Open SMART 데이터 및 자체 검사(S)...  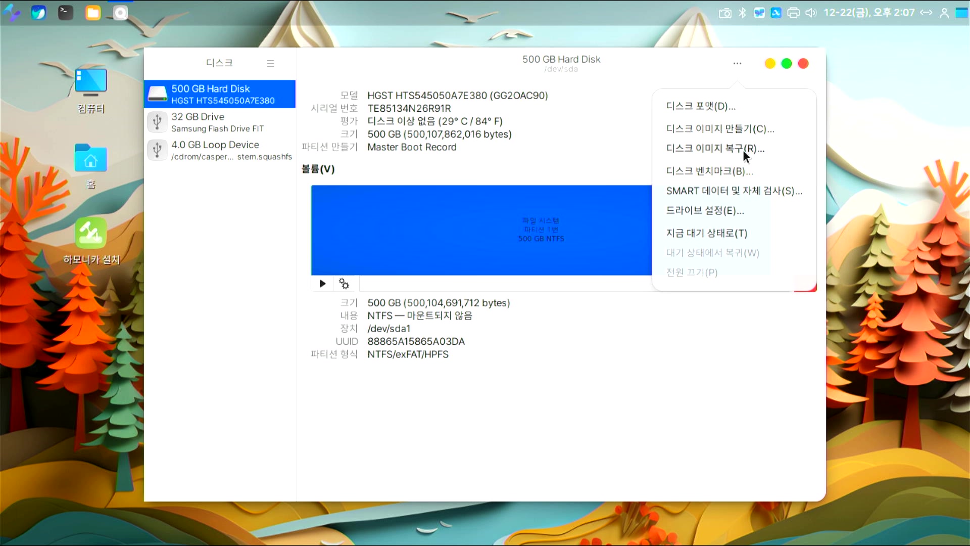click(734, 191)
